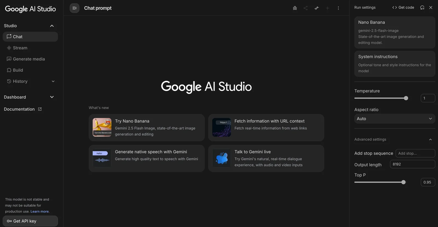Click the Add stop sequence input field
The image size is (438, 227).
[x=415, y=154]
